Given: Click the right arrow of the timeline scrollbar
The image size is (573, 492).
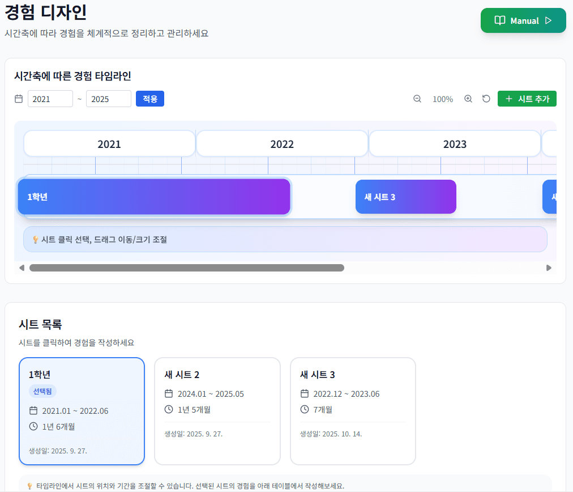Looking at the screenshot, I should (548, 266).
